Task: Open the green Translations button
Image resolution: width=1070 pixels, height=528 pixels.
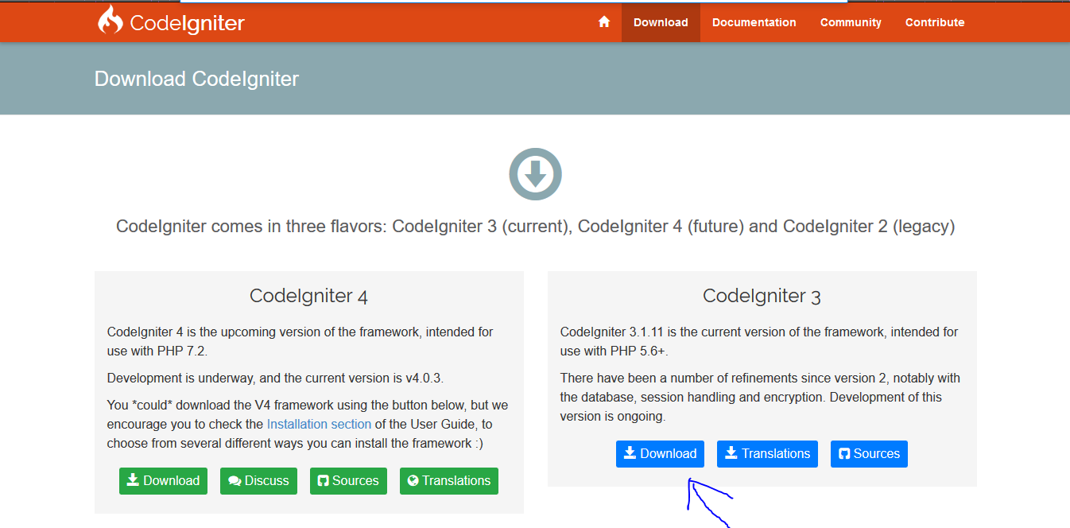Action: (x=449, y=481)
